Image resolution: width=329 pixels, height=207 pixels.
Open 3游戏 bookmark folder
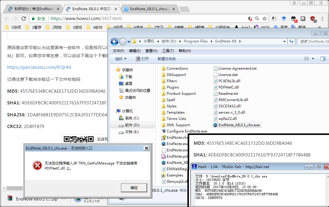(x=74, y=27)
